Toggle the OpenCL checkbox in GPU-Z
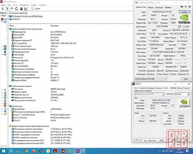The height and width of the screenshot is (154, 193). tap(148, 70)
